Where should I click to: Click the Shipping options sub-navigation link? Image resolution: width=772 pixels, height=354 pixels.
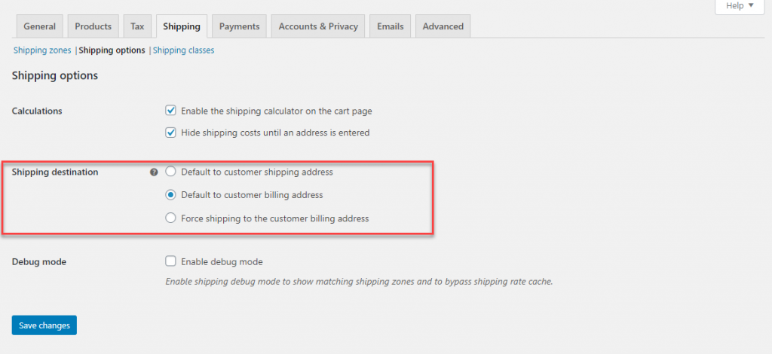click(x=112, y=50)
